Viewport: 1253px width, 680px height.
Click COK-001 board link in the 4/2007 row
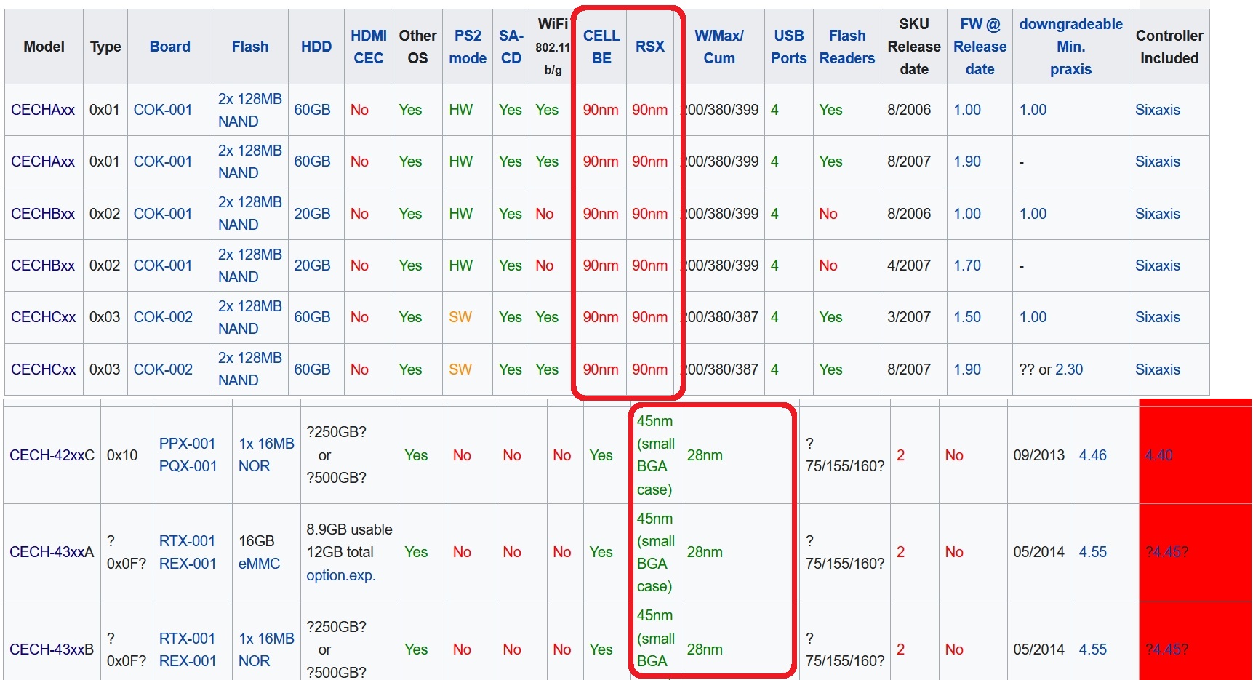point(163,265)
